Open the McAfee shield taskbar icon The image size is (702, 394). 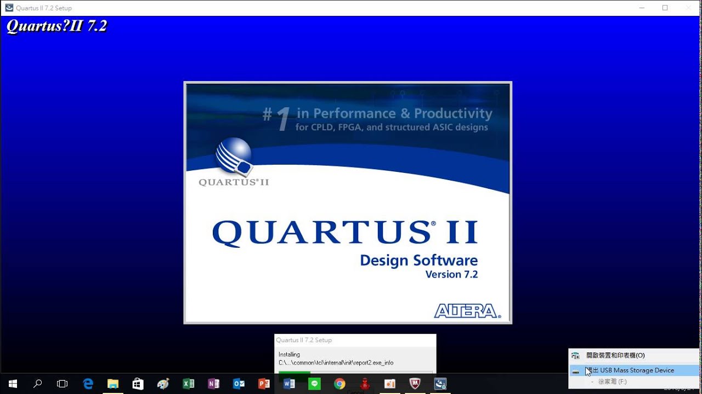tap(415, 384)
